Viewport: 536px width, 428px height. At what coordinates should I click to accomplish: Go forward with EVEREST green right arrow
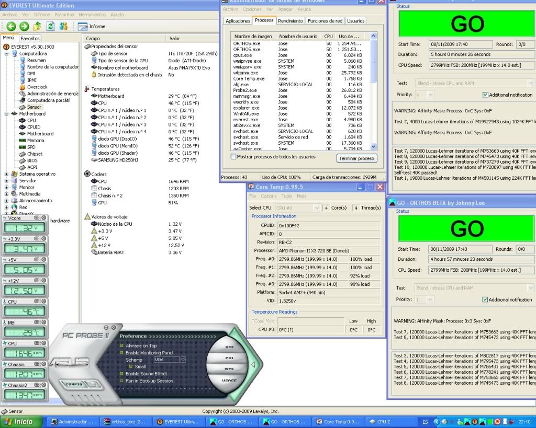(x=24, y=26)
